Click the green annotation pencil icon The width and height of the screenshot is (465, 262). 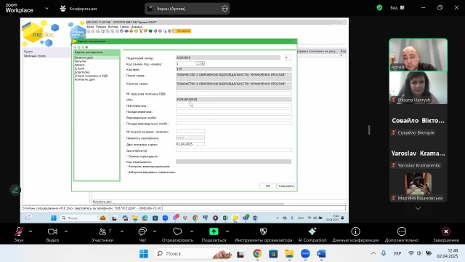pos(15,190)
